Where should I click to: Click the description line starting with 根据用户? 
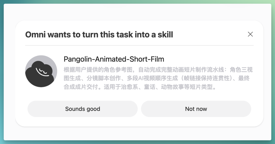pos(158,70)
